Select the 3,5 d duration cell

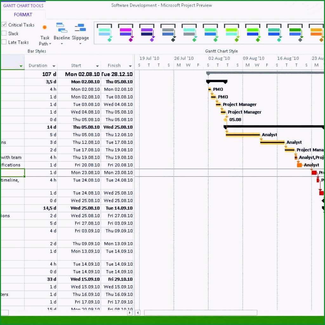(x=41, y=82)
